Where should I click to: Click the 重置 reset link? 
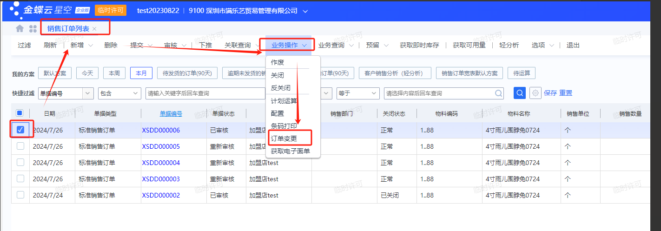(x=566, y=93)
